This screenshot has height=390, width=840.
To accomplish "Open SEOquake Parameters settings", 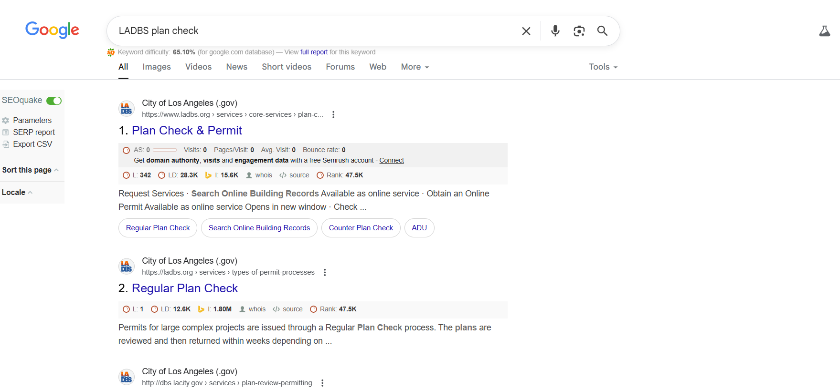I will (32, 120).
